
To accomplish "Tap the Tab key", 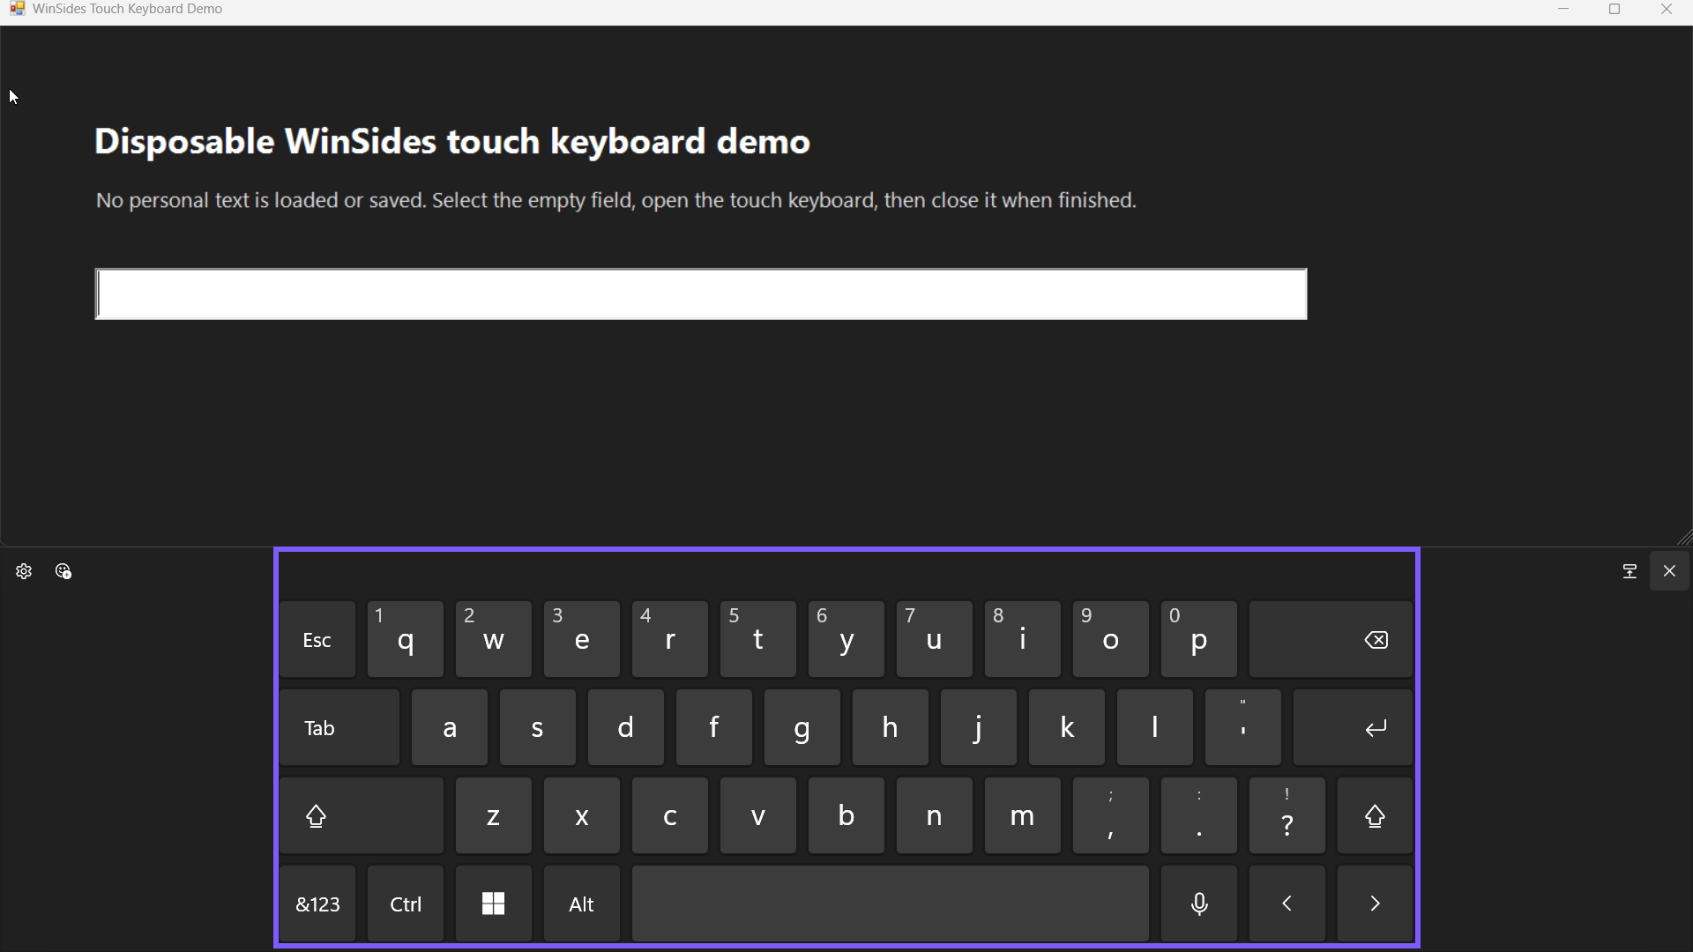I will [x=339, y=728].
